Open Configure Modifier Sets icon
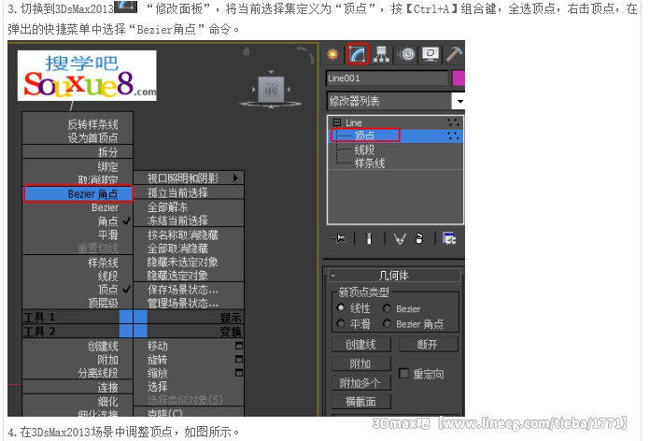 point(449,239)
